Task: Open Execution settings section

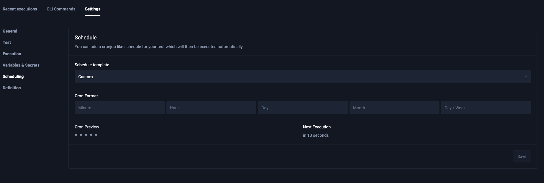Action: pyautogui.click(x=12, y=54)
